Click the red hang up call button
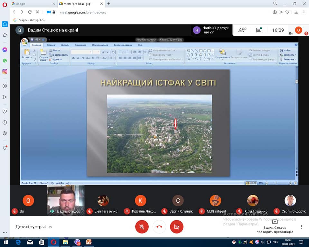This screenshot has height=247, width=309. [159, 227]
